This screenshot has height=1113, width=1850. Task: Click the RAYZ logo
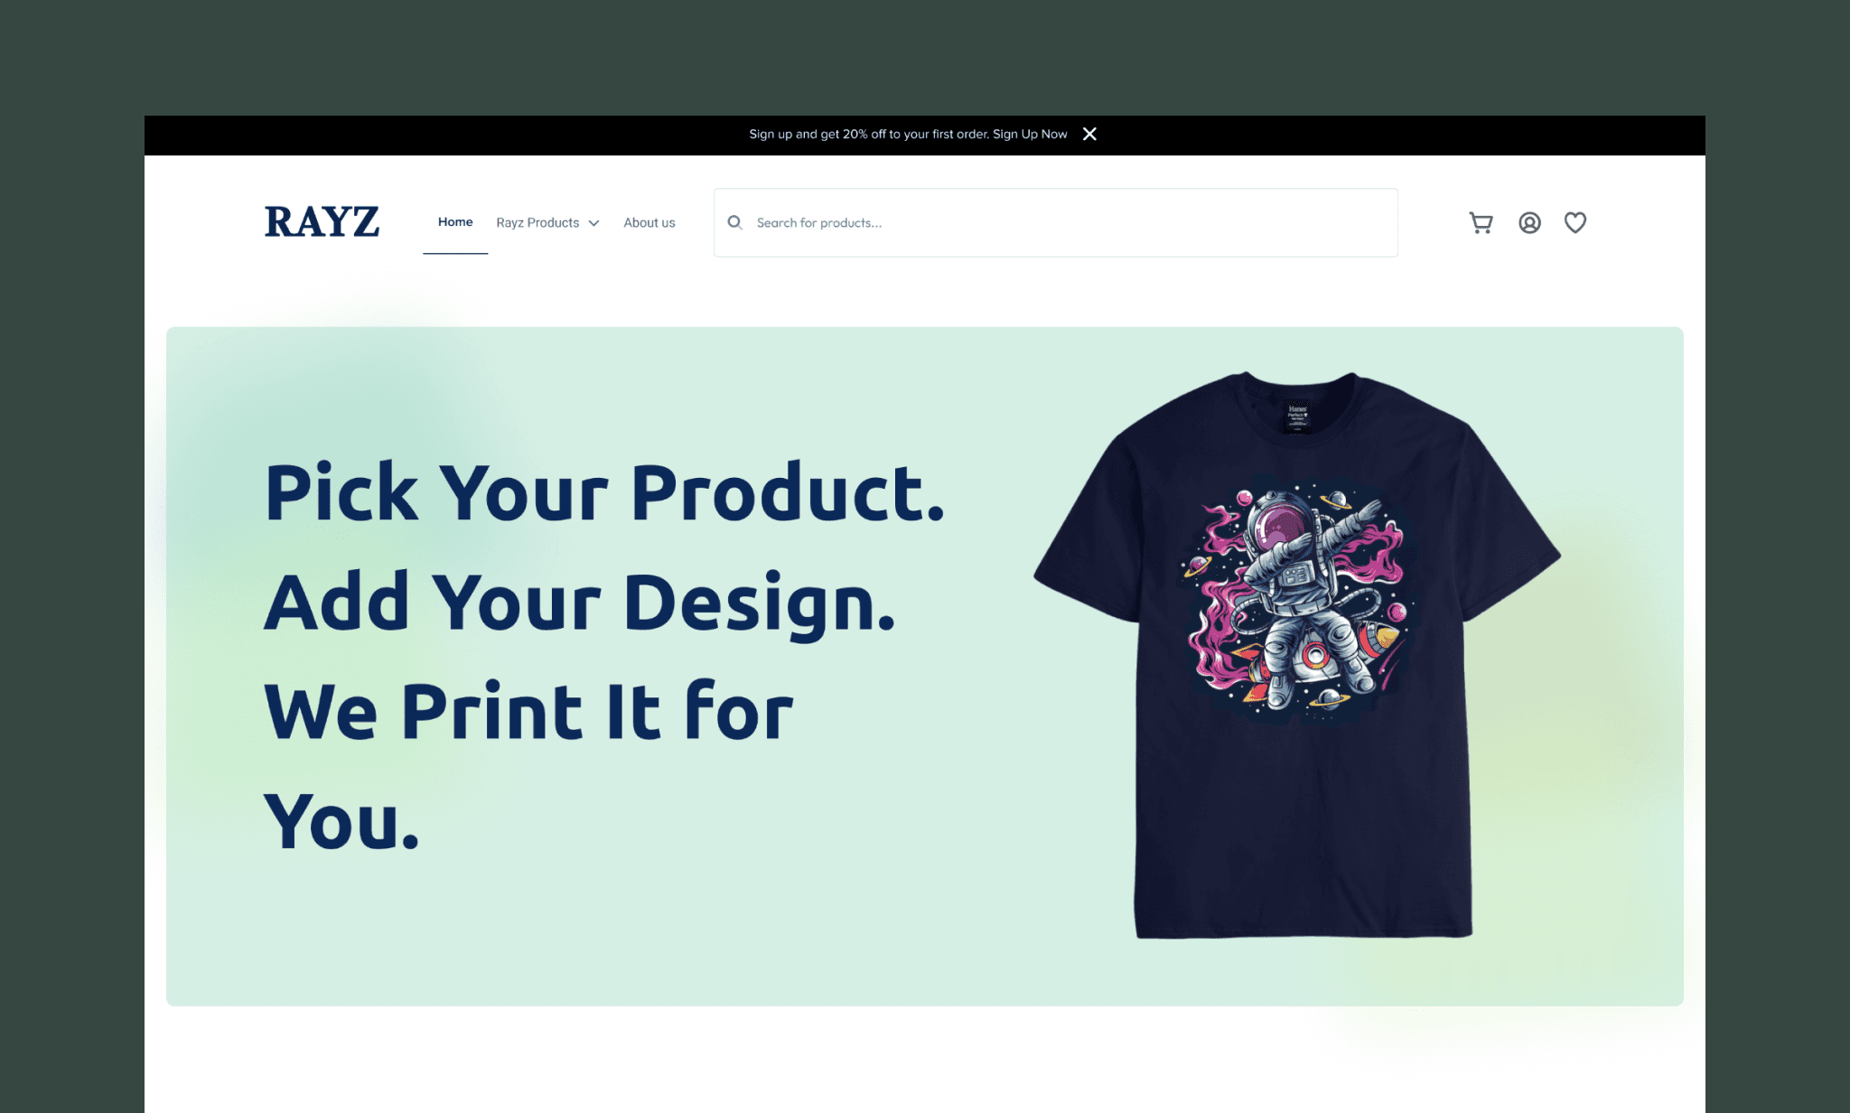tap(322, 222)
